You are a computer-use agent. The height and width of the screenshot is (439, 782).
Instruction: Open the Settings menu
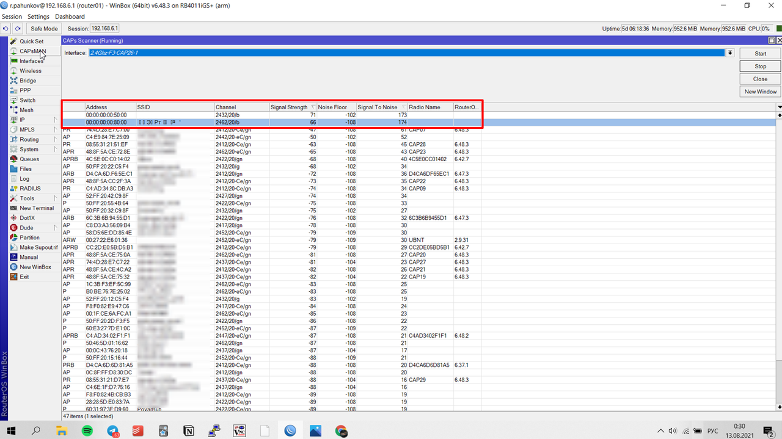point(38,16)
